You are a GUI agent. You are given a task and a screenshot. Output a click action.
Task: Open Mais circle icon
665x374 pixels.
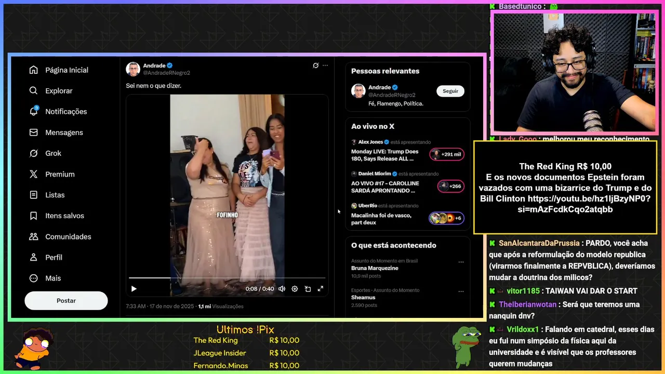point(33,278)
